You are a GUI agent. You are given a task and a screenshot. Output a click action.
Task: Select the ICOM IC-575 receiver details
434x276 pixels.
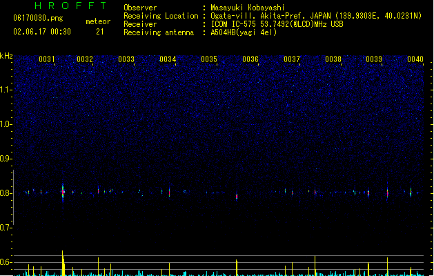coord(277,24)
